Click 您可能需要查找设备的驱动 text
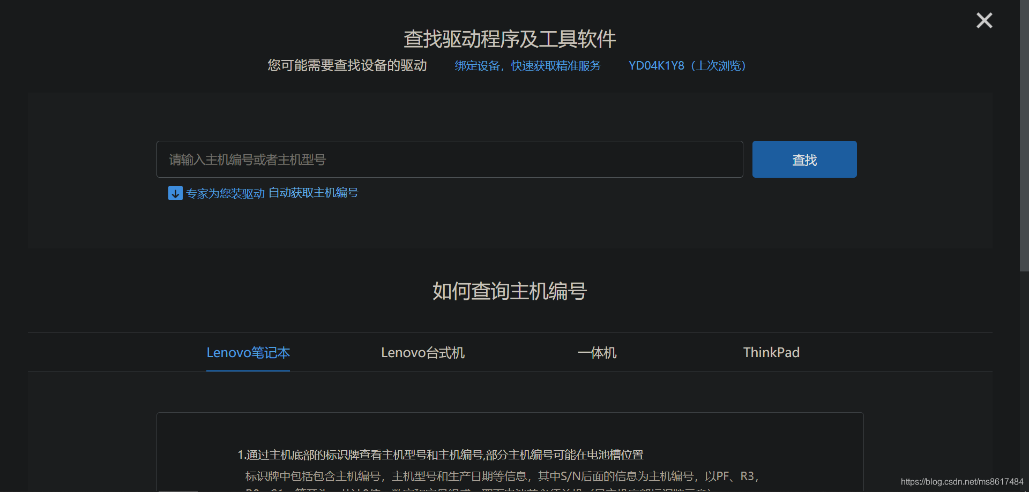Screen dimensions: 1029x492 (x=347, y=65)
